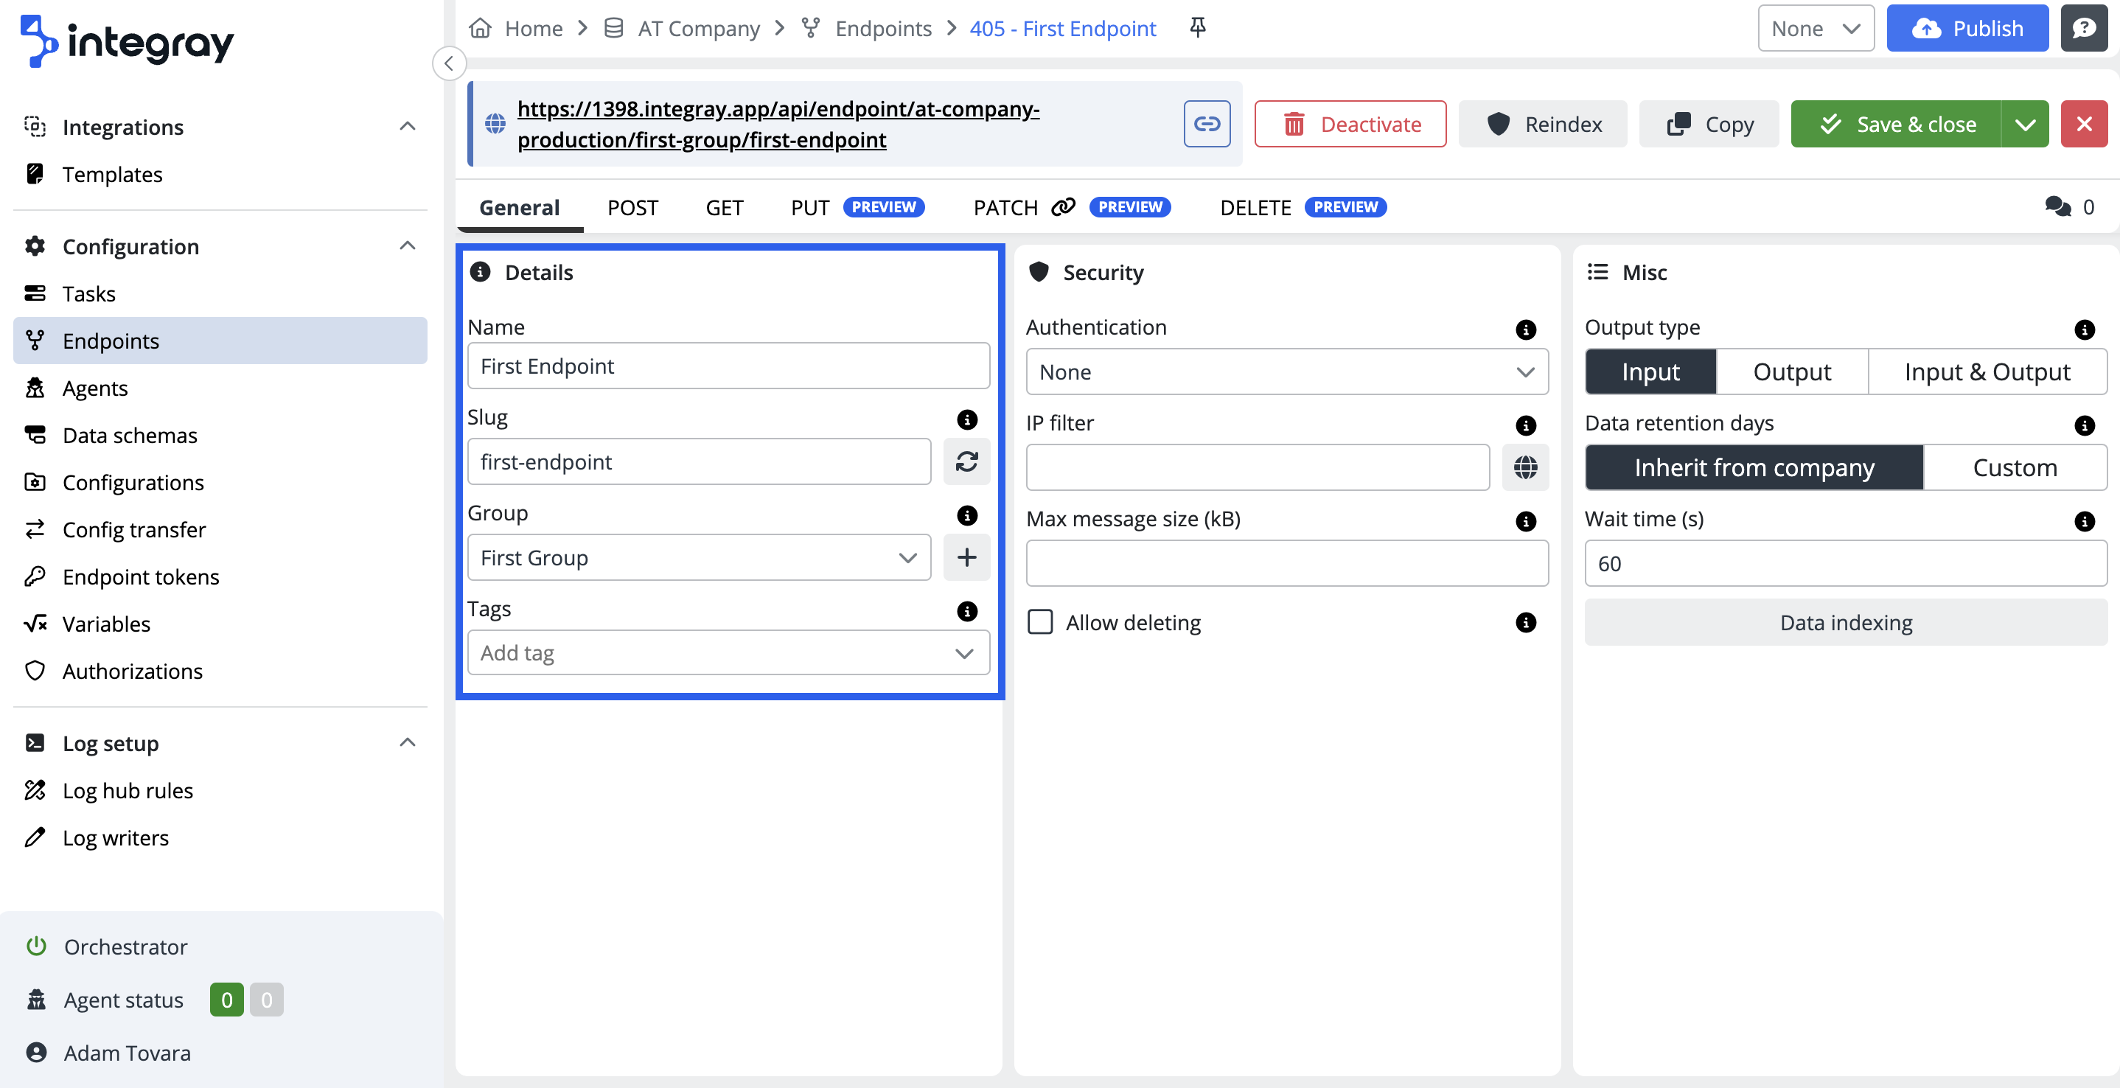
Task: Open the comments bubble counter icon
Action: (2058, 206)
